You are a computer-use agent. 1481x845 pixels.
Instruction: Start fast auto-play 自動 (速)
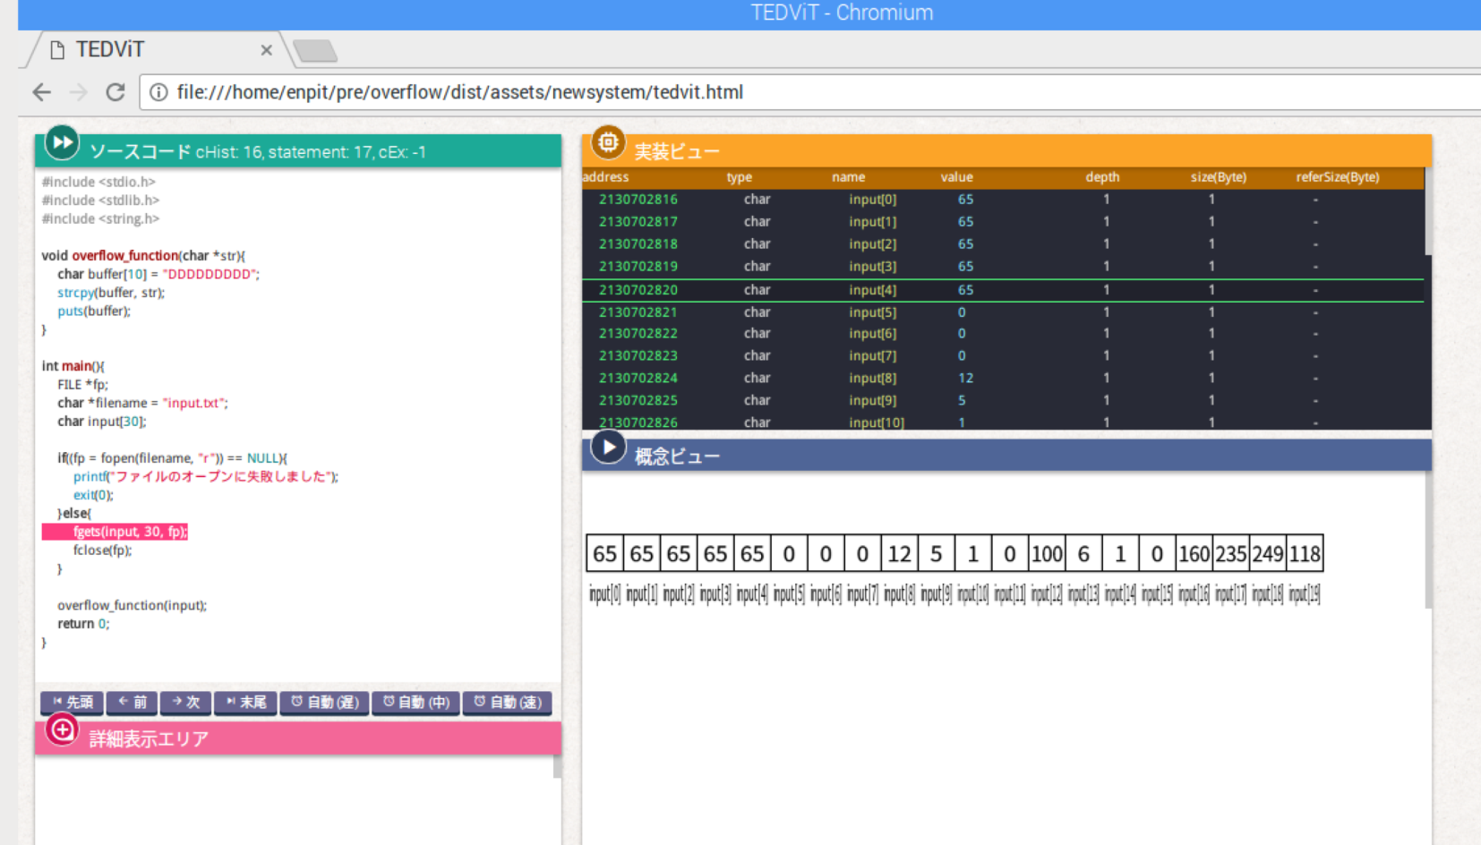coord(508,703)
